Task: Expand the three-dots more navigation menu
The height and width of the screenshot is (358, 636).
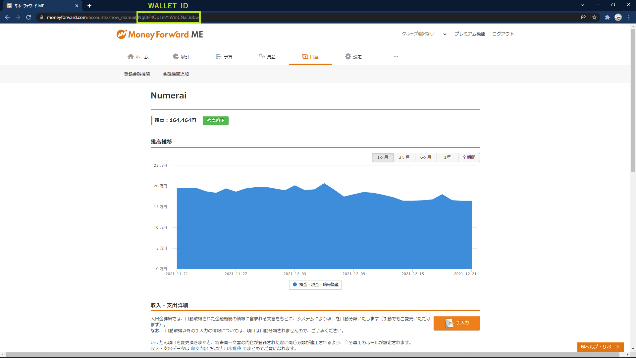Action: [x=396, y=57]
